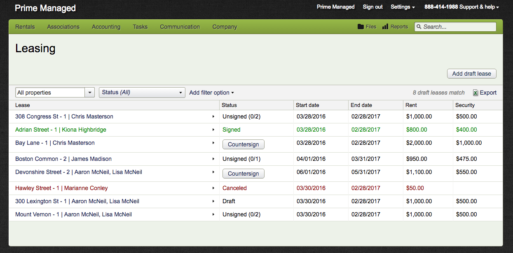
Task: Open the Files folder icon
Action: click(x=361, y=27)
